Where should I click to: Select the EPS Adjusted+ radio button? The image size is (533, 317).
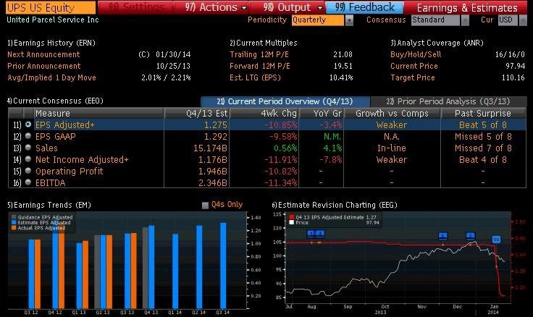point(28,125)
